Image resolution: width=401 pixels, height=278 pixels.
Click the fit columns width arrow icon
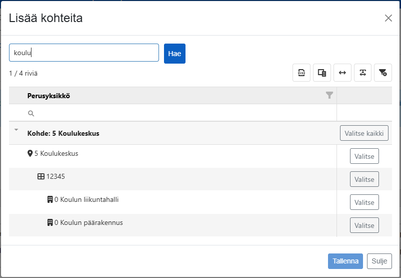pyautogui.click(x=342, y=73)
